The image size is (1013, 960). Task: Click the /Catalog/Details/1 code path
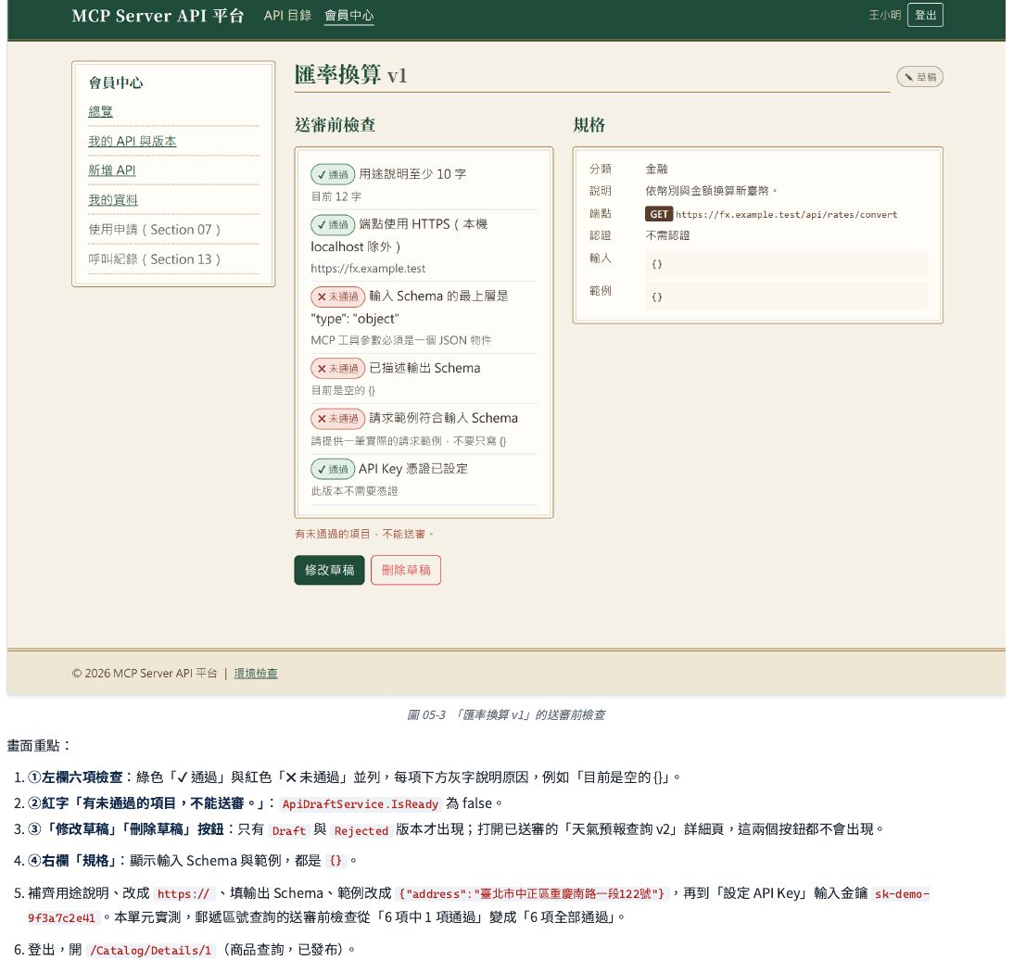[x=150, y=951]
